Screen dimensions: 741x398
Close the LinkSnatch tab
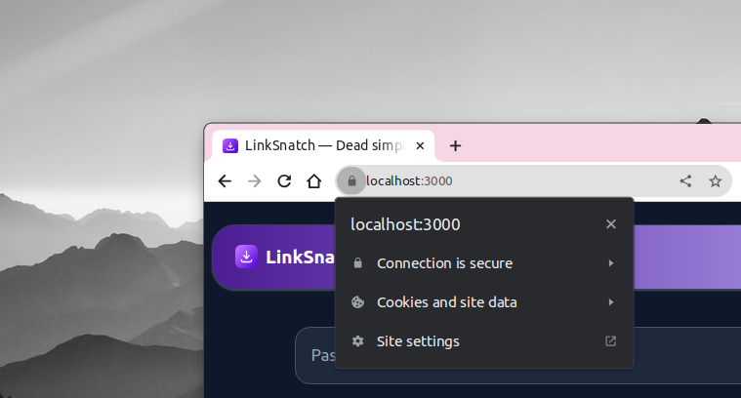(x=420, y=146)
